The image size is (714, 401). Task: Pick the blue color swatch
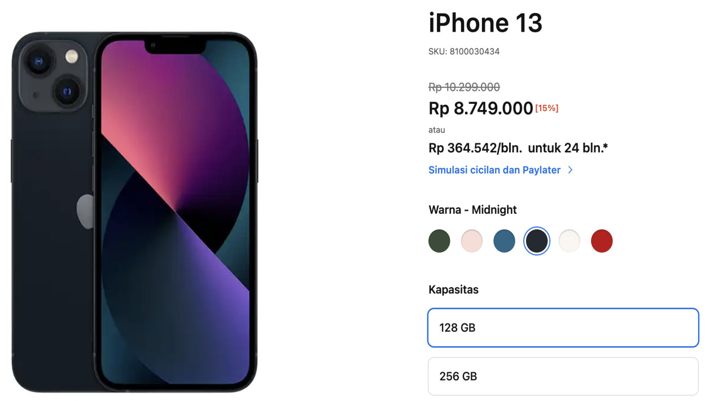point(504,241)
